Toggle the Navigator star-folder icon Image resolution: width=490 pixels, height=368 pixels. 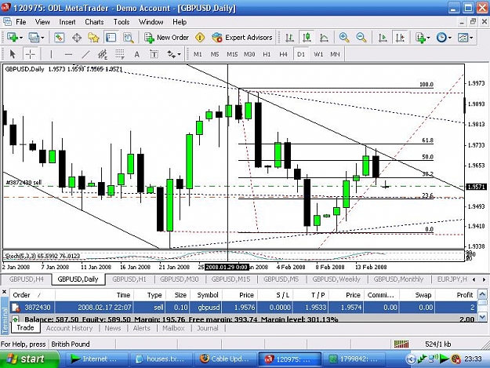93,38
